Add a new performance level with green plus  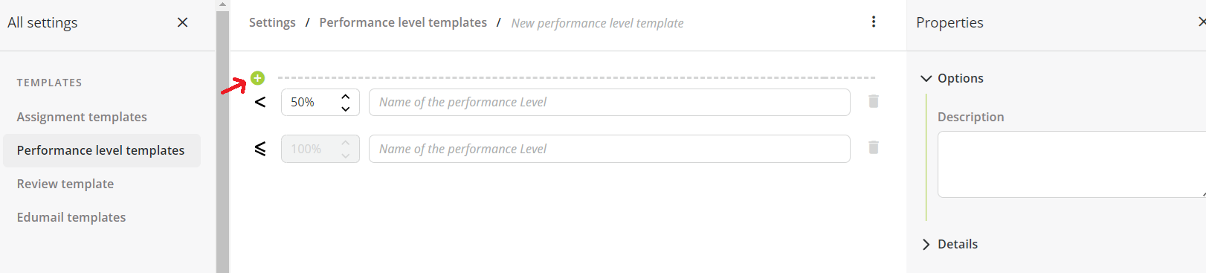(258, 78)
